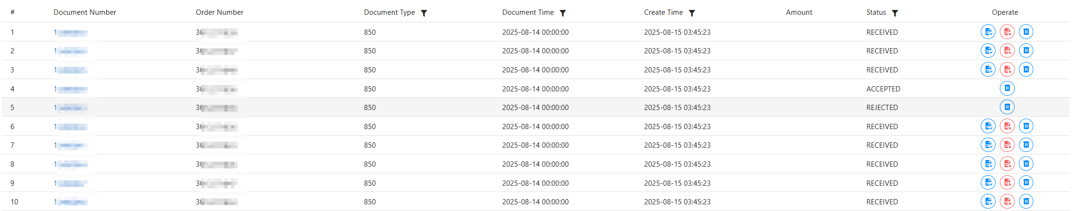The image size is (1072, 211).
Task: Delete the document in row 3
Action: [x=1026, y=70]
